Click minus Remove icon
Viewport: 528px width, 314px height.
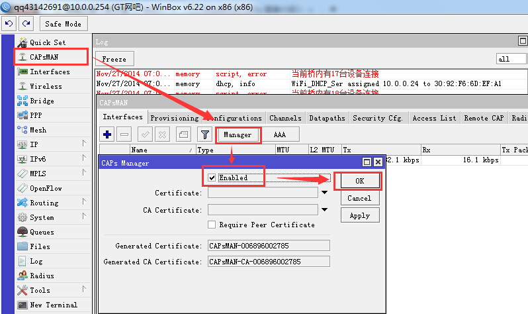coord(124,134)
